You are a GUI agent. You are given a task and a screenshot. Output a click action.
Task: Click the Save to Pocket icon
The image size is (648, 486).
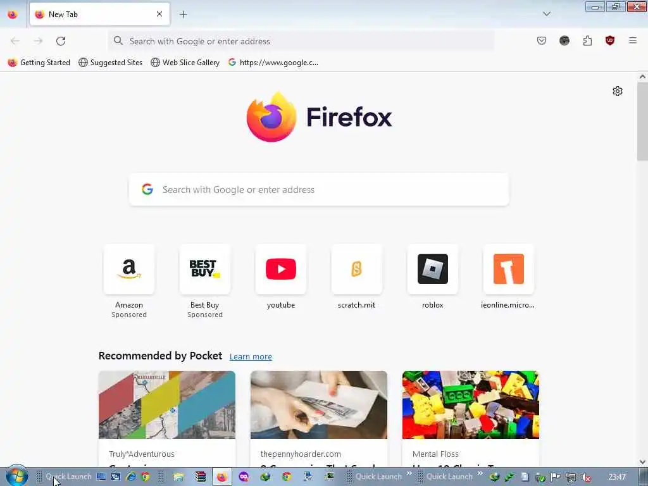point(542,40)
